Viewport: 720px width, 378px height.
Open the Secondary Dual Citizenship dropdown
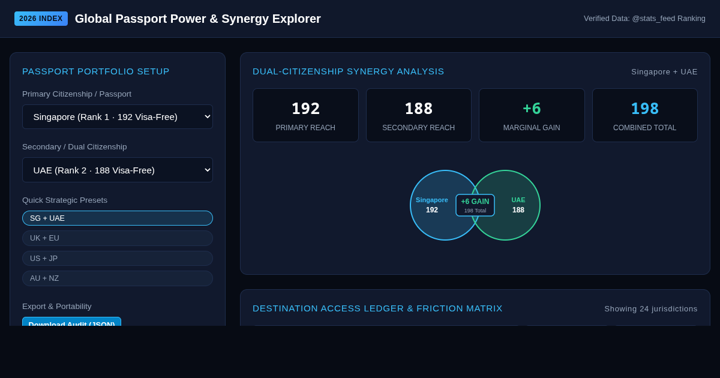click(118, 170)
